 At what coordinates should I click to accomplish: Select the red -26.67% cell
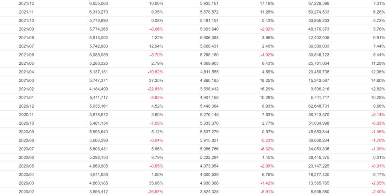pos(155,192)
